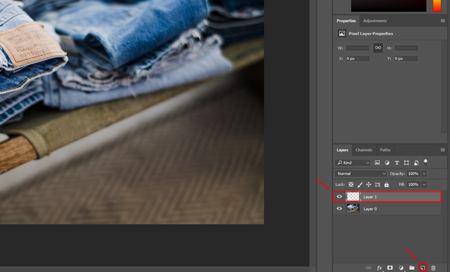This screenshot has width=450, height=272.
Task: Switch to the Adjustments tab
Action: pyautogui.click(x=375, y=21)
